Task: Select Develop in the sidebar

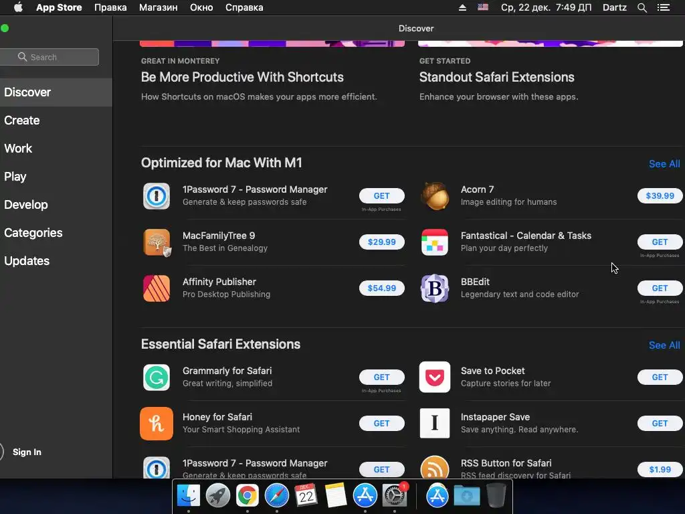Action: coord(56,205)
